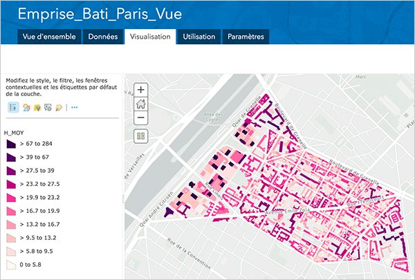Open the Change Style icon
Viewport: 415px width, 280px height.
tap(26, 107)
